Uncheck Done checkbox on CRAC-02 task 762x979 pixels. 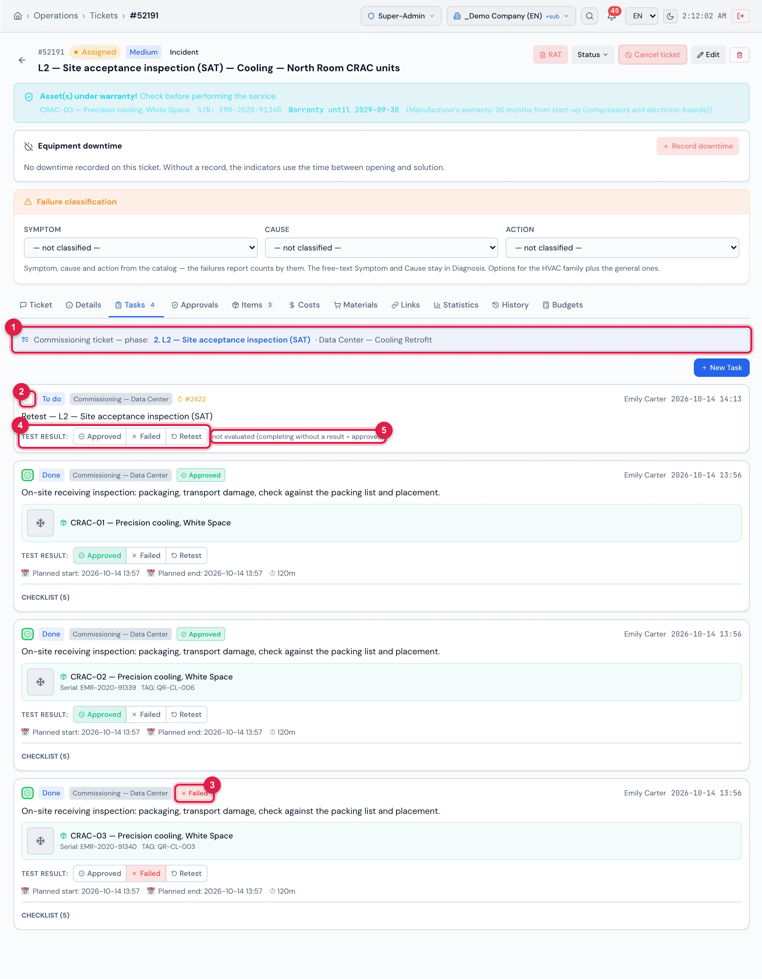(x=28, y=634)
